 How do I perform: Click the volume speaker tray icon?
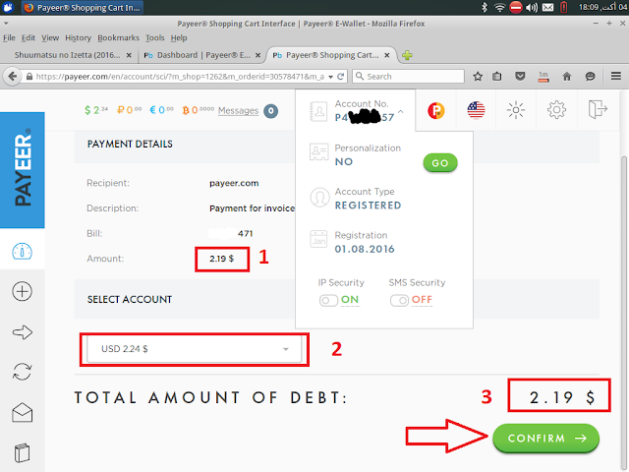(532, 7)
